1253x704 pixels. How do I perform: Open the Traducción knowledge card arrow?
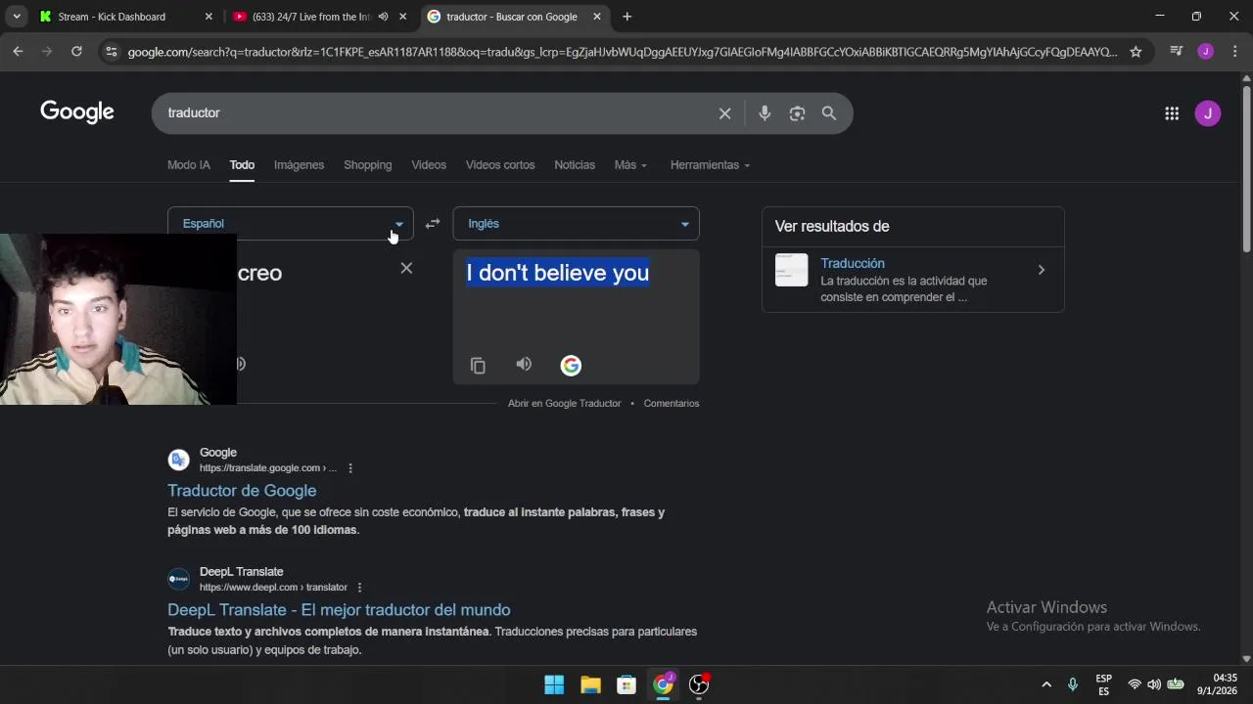click(1041, 270)
